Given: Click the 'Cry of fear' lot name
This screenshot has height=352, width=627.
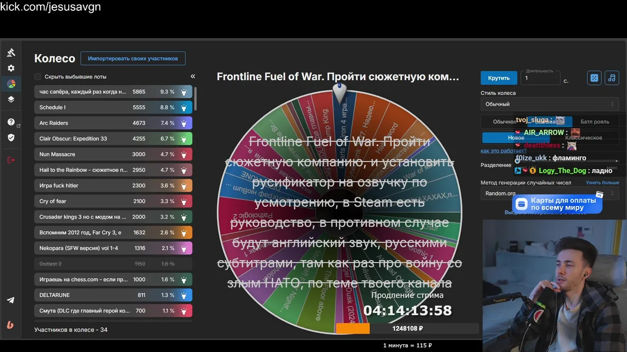Looking at the screenshot, I should [x=53, y=201].
